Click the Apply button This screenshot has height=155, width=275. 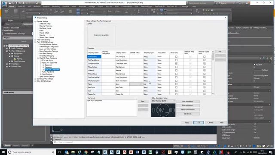[x=187, y=122]
